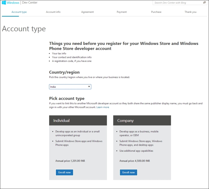This screenshot has height=189, width=209.
Task: Go to the Account info step
Action: pos(53,12)
